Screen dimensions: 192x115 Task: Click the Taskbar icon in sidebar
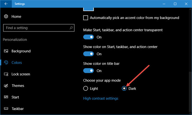[6, 108]
